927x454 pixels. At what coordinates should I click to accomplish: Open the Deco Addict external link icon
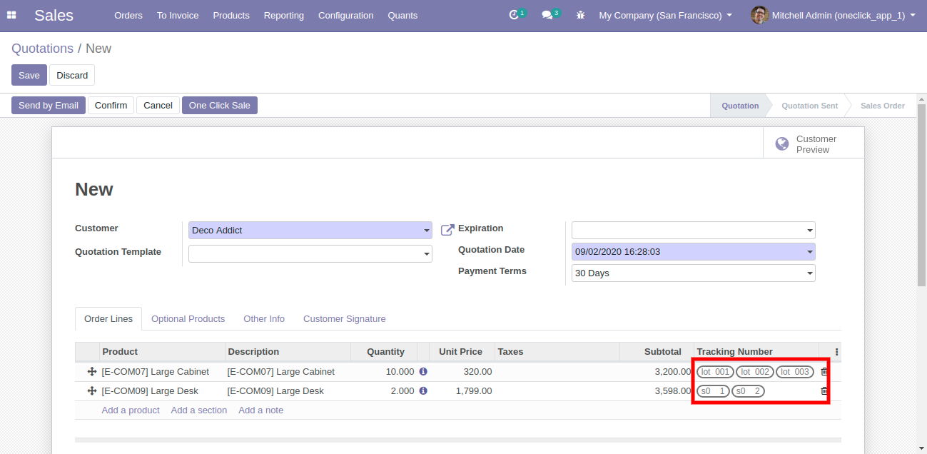click(x=447, y=230)
